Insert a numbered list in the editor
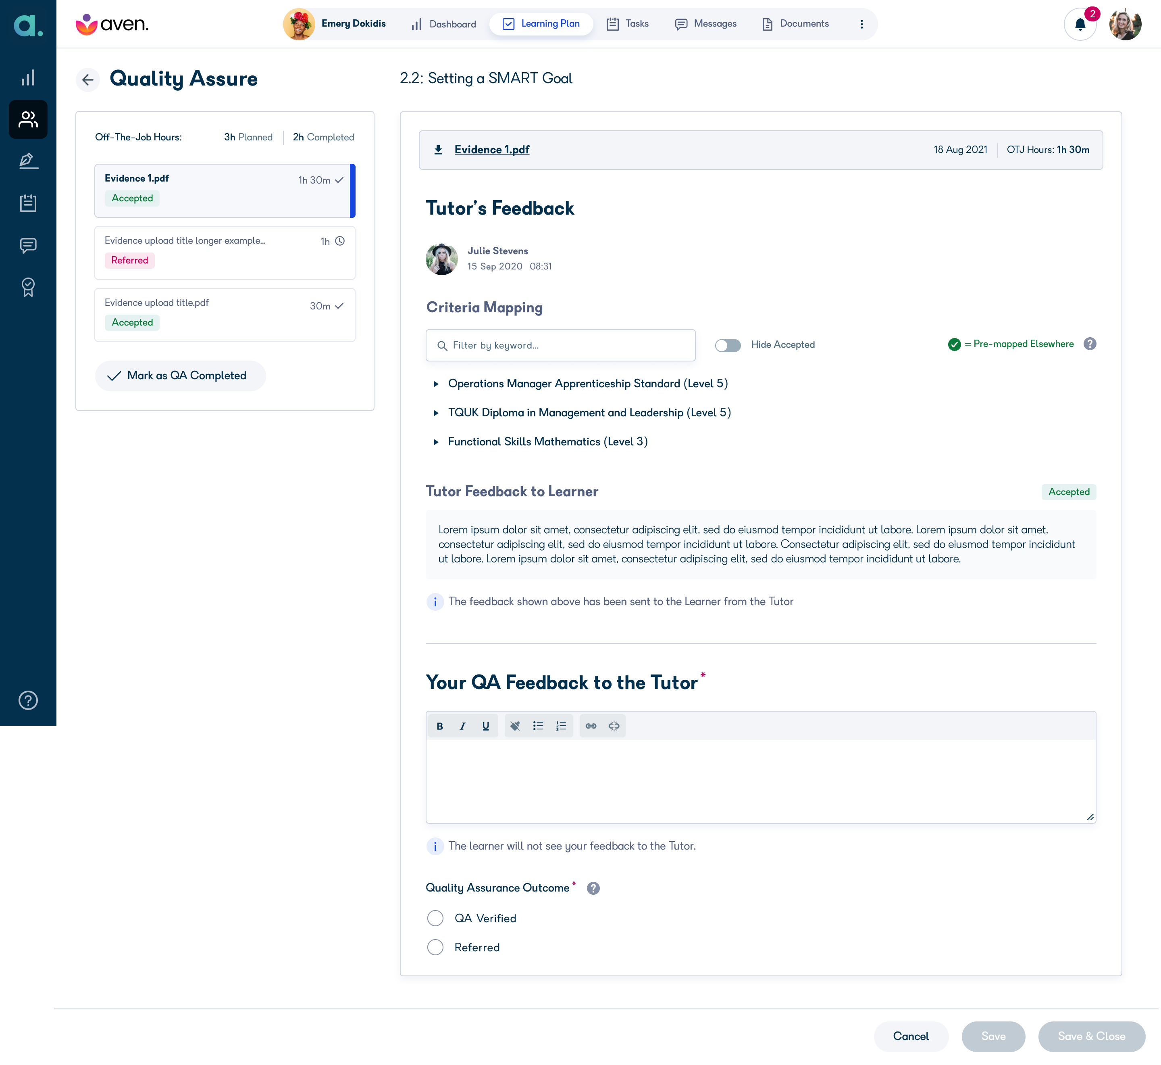1161x1065 pixels. (561, 726)
